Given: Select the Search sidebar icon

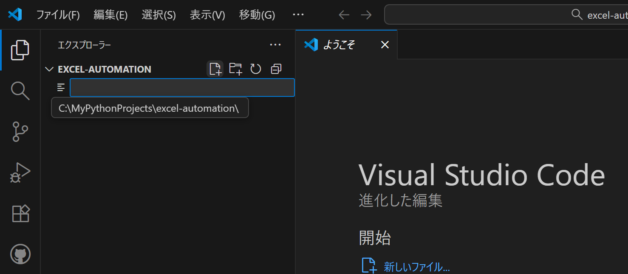Looking at the screenshot, I should coord(20,90).
